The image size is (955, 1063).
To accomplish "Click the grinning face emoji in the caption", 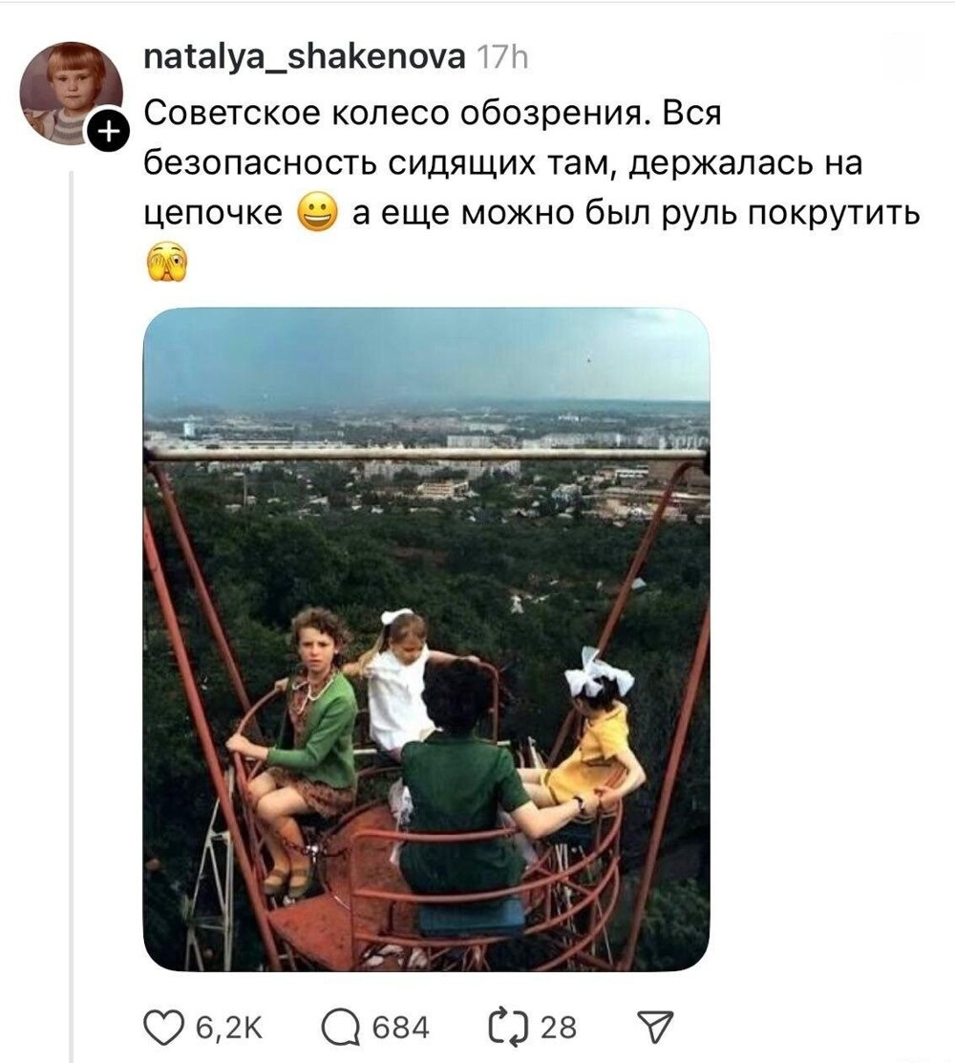I will (x=317, y=213).
